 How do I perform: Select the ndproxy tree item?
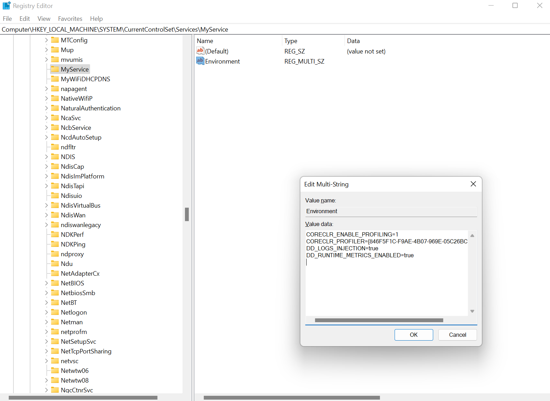[72, 254]
